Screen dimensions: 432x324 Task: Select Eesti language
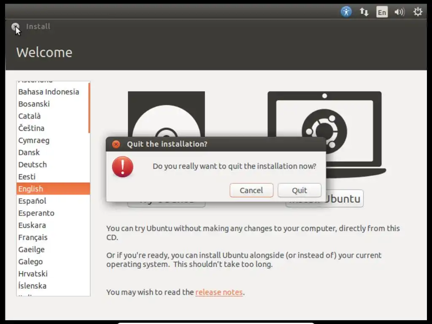52,177
